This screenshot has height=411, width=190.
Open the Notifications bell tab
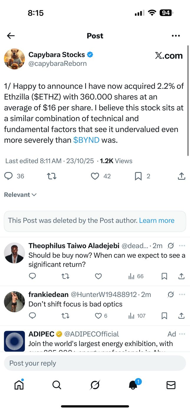click(133, 385)
